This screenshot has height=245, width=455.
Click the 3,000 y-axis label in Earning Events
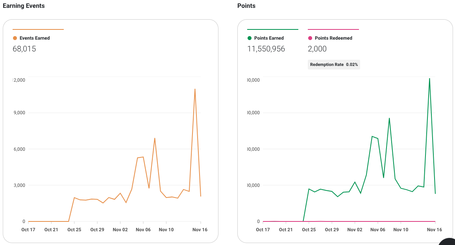[19, 185]
